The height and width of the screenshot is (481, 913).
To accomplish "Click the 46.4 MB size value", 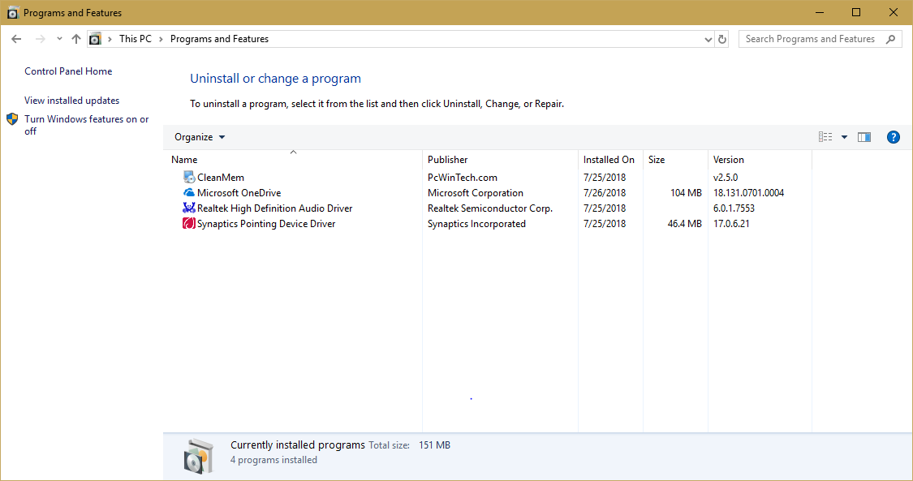I will point(685,224).
